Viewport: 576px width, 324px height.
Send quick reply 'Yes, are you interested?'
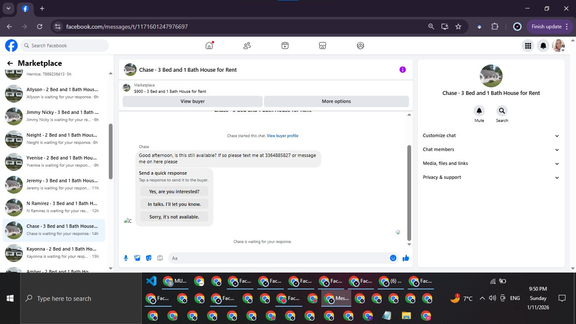174,192
